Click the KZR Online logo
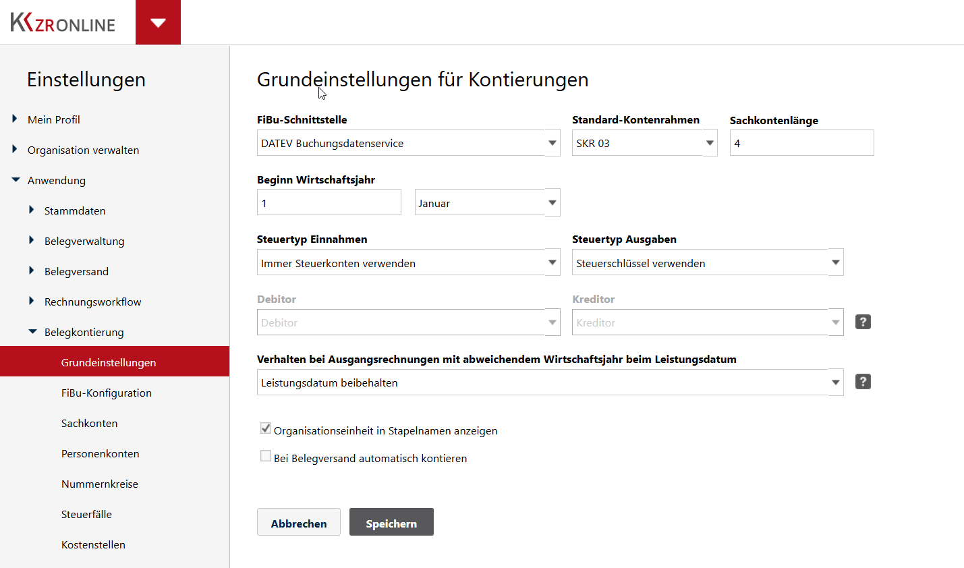The height and width of the screenshot is (568, 964). [x=63, y=23]
